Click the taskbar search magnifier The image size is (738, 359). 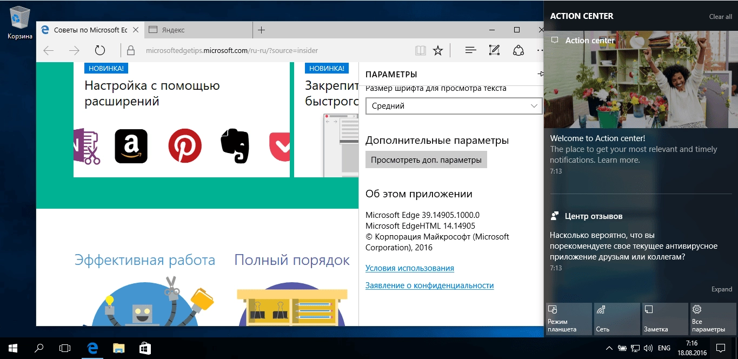39,348
